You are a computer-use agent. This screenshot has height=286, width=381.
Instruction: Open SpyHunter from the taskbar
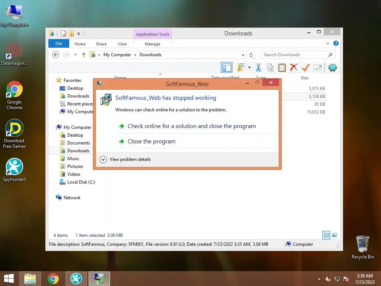pos(76,279)
